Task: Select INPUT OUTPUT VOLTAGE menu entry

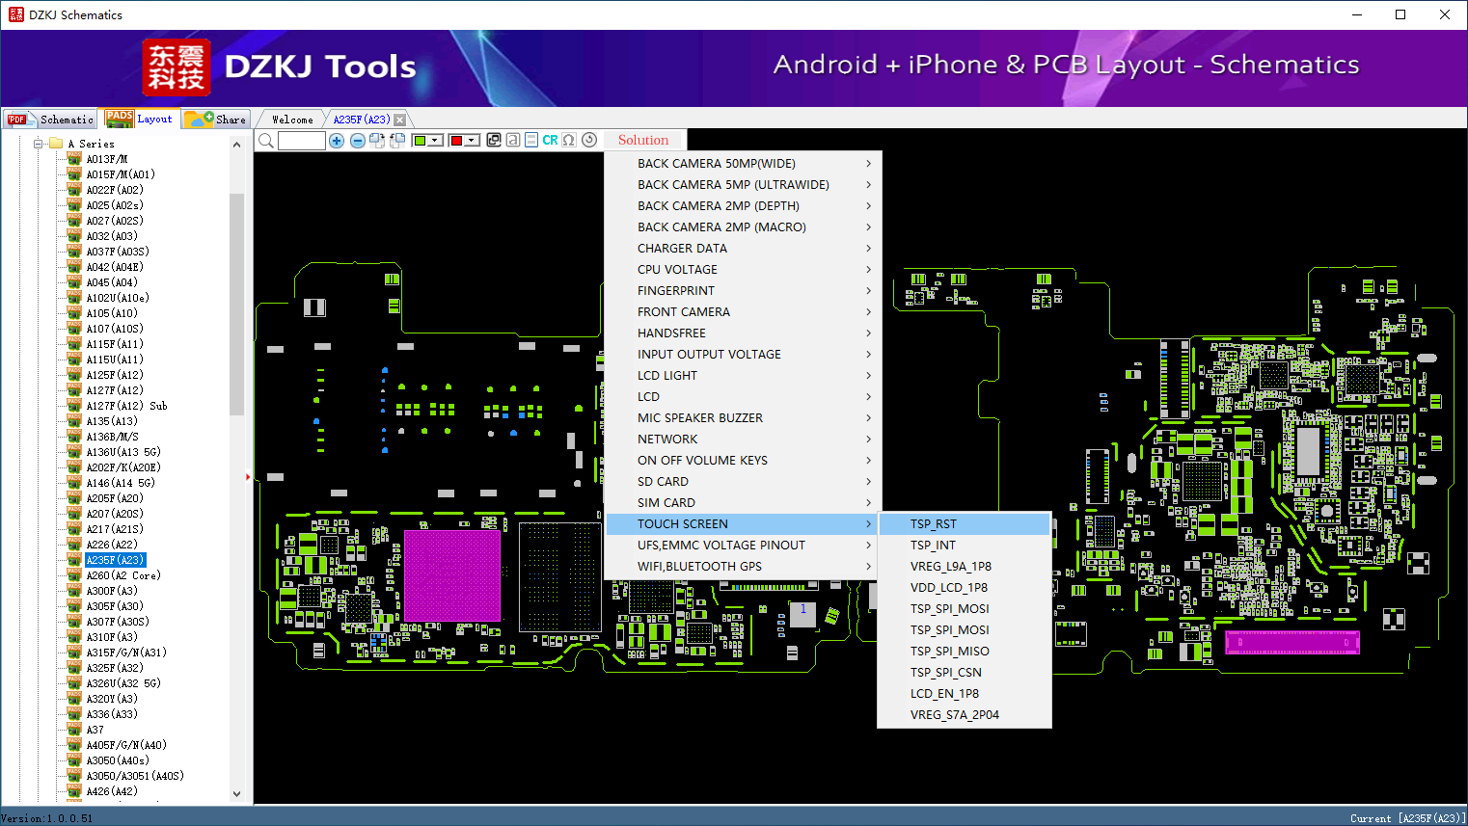Action: [740, 355]
